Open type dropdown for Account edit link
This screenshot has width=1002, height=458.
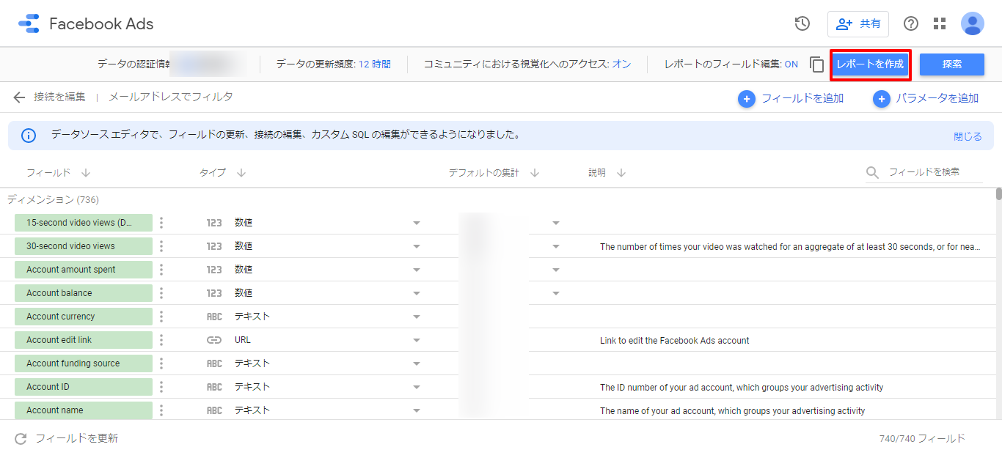(417, 340)
